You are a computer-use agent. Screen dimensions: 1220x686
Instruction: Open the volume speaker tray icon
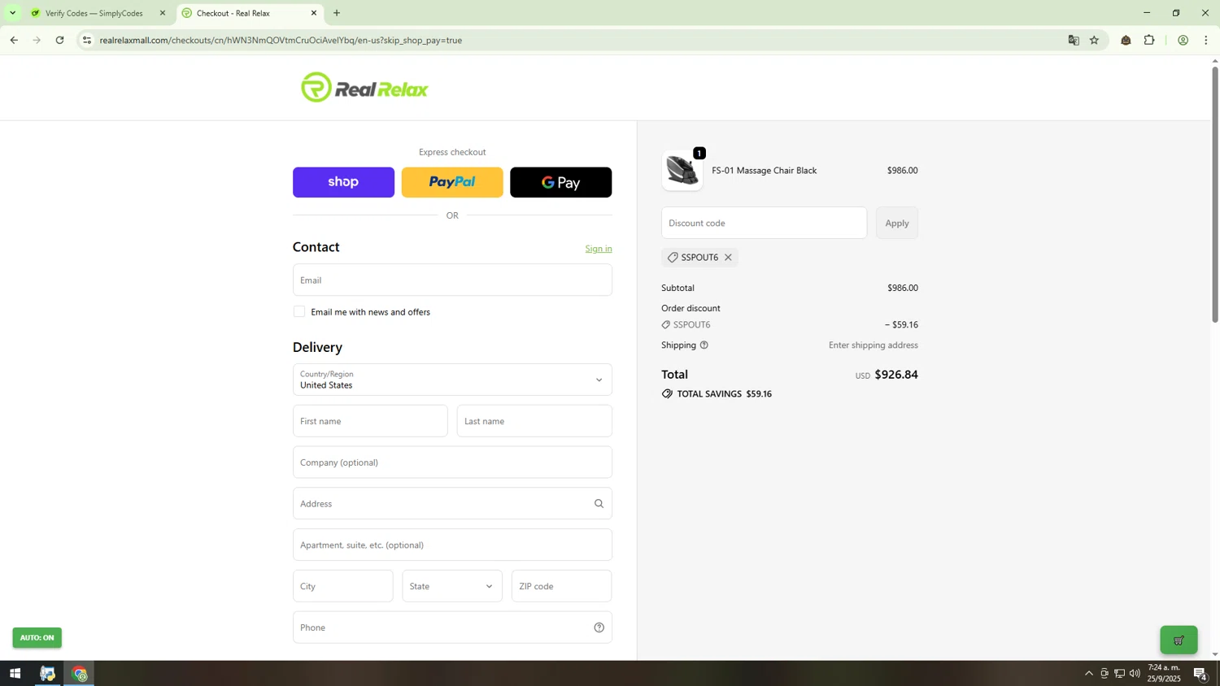(x=1135, y=674)
